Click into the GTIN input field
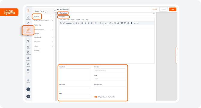This screenshot has width=201, height=108. coord(110,79)
